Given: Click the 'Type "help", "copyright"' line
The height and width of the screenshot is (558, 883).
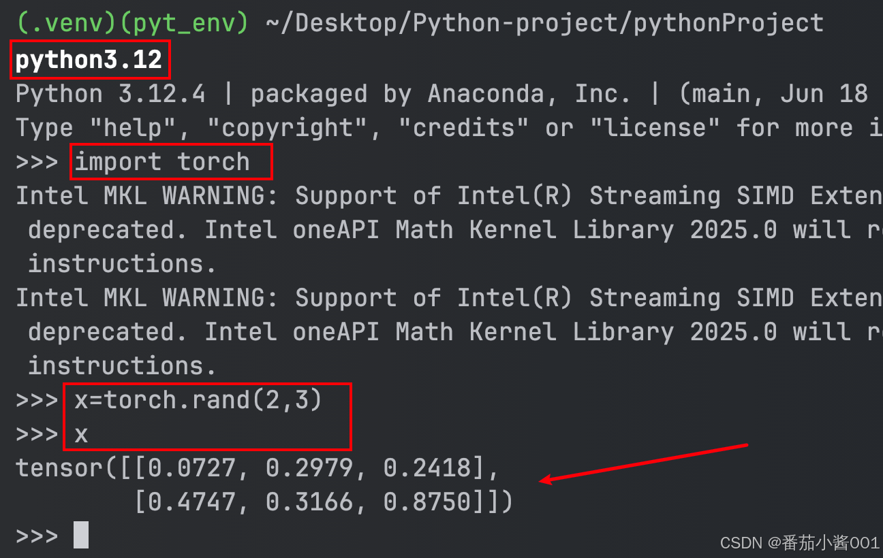Looking at the screenshot, I should point(449,128).
